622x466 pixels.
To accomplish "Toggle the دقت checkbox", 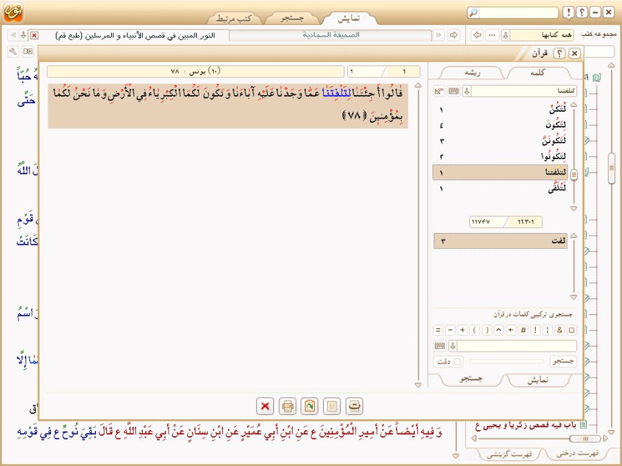I will (x=458, y=361).
